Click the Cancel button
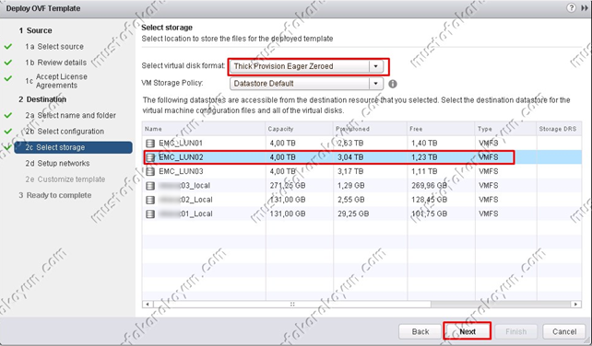Screen dimensions: 592x346 point(564,331)
